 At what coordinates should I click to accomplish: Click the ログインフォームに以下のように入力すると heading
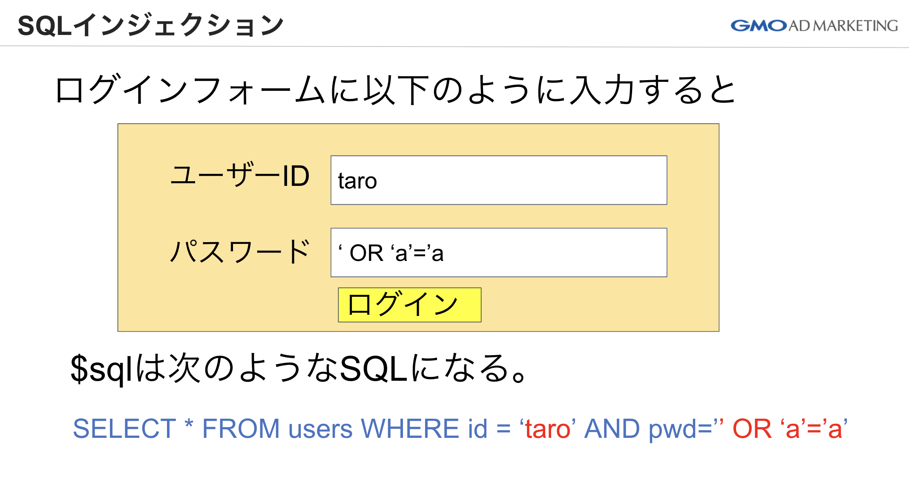tap(395, 90)
